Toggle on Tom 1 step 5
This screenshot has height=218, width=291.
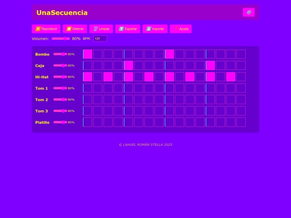coord(128,88)
